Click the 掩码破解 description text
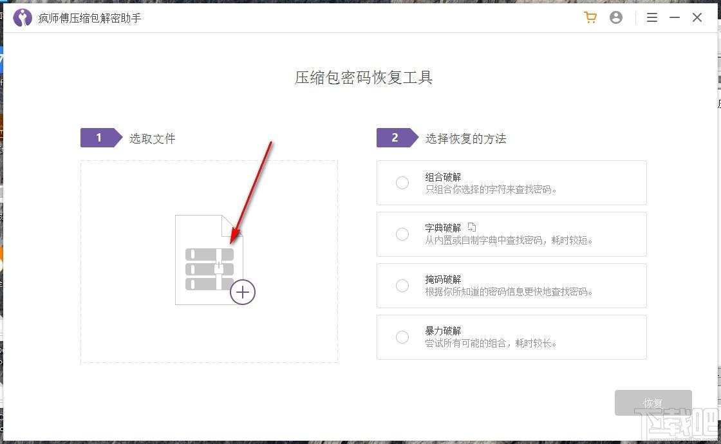The width and height of the screenshot is (721, 444). point(509,292)
